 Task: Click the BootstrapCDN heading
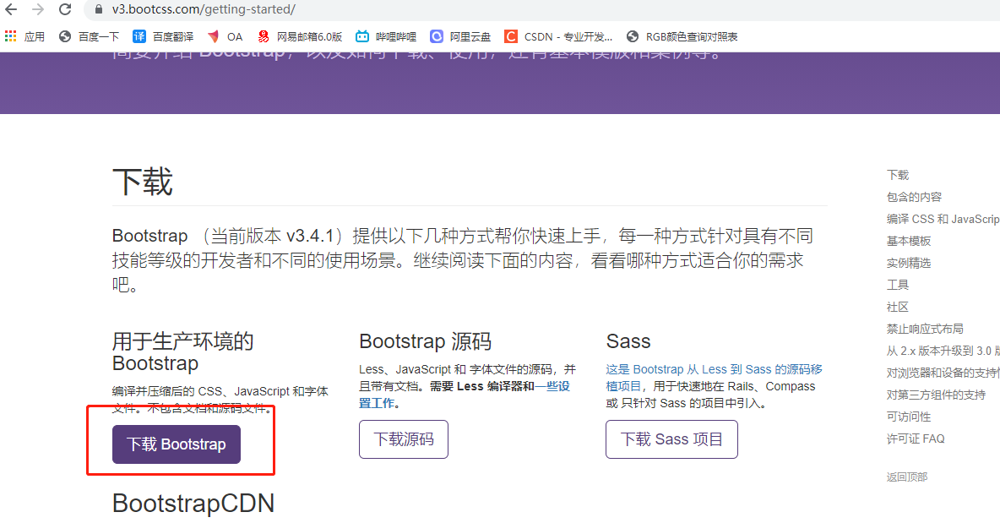[x=193, y=504]
